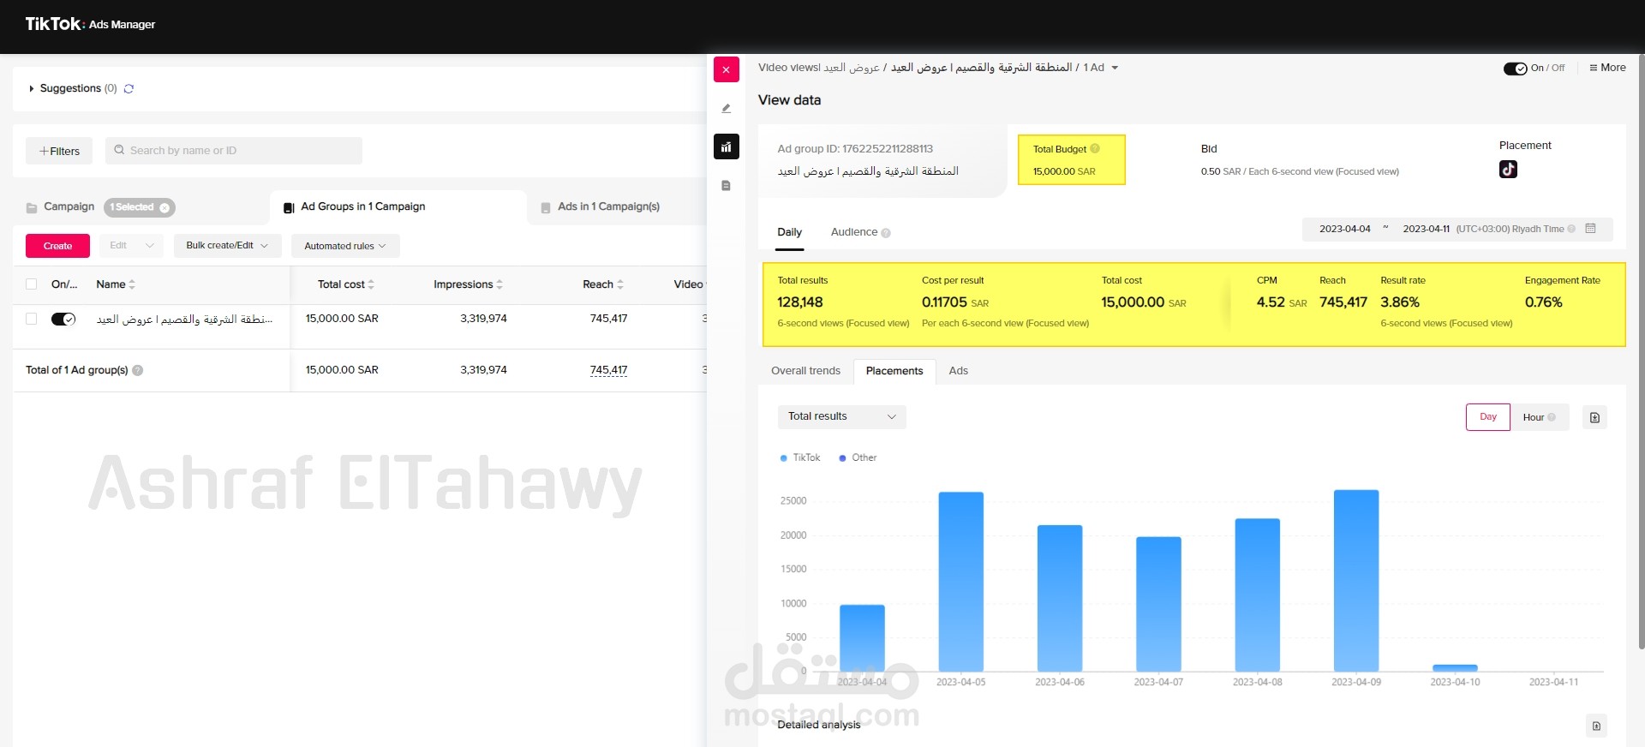Image resolution: width=1645 pixels, height=747 pixels.
Task: Sort by the Name column sort arrows
Action: (132, 284)
